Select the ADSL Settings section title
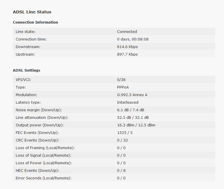Viewport: 224px width, 189px height. click(27, 70)
